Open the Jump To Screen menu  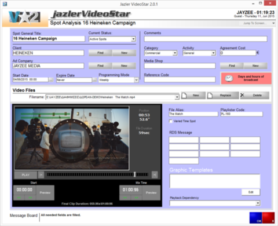coord(259,23)
